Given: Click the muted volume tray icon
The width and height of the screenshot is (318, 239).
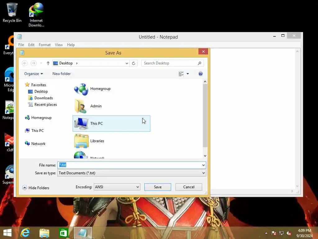Looking at the screenshot, I should point(289,233).
